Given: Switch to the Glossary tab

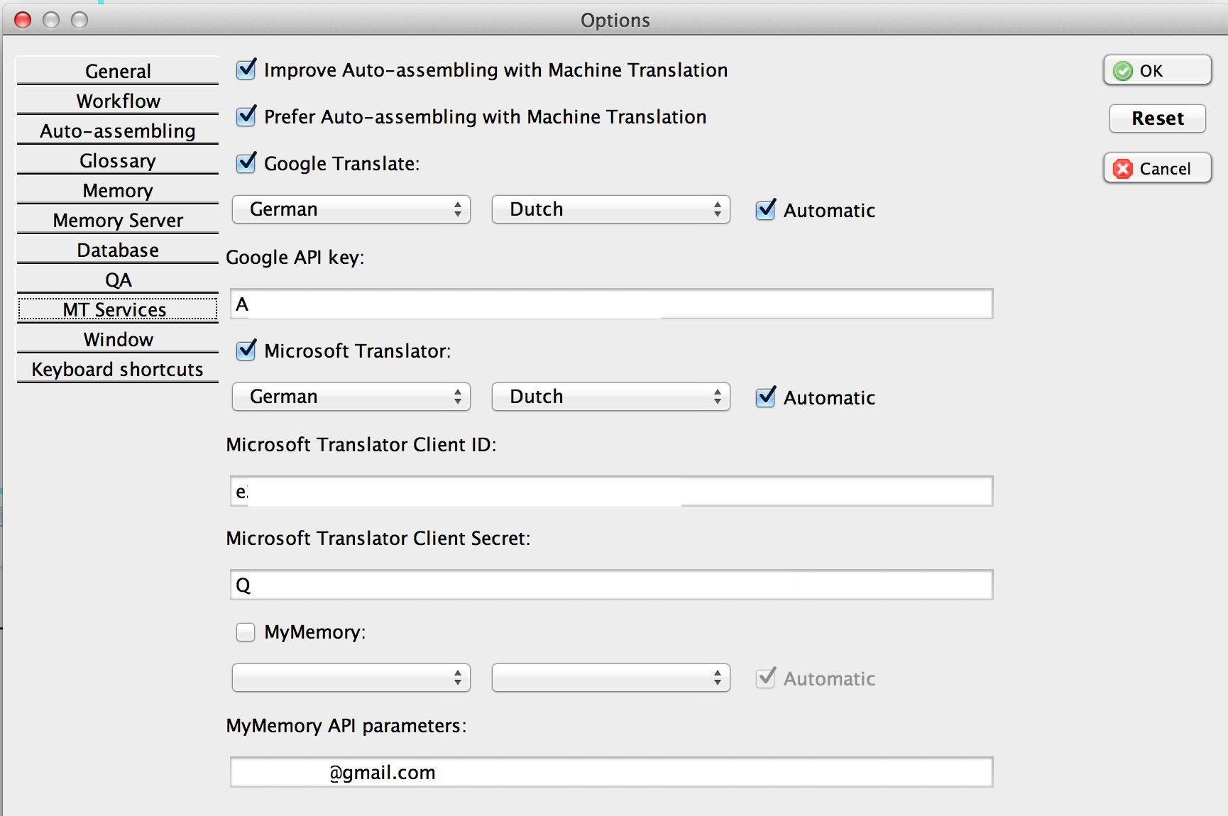Looking at the screenshot, I should tap(118, 161).
